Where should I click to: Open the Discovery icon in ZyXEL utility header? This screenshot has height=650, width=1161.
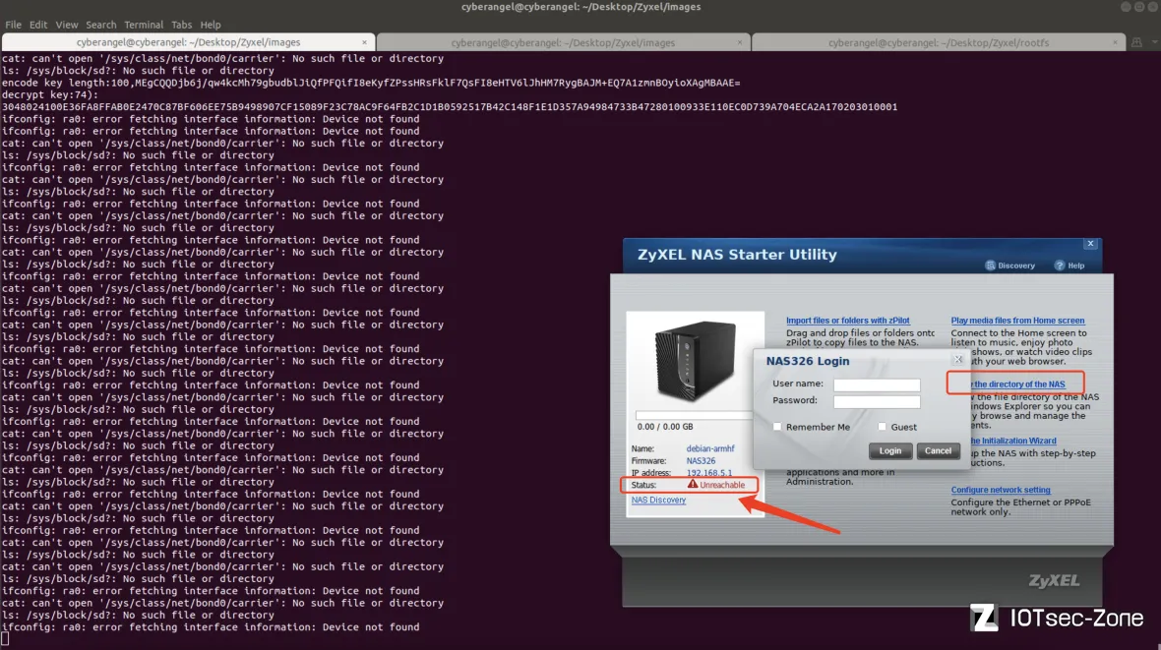pos(990,266)
